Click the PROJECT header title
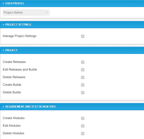Viewport: 144px width, 139px height. pos(12,50)
